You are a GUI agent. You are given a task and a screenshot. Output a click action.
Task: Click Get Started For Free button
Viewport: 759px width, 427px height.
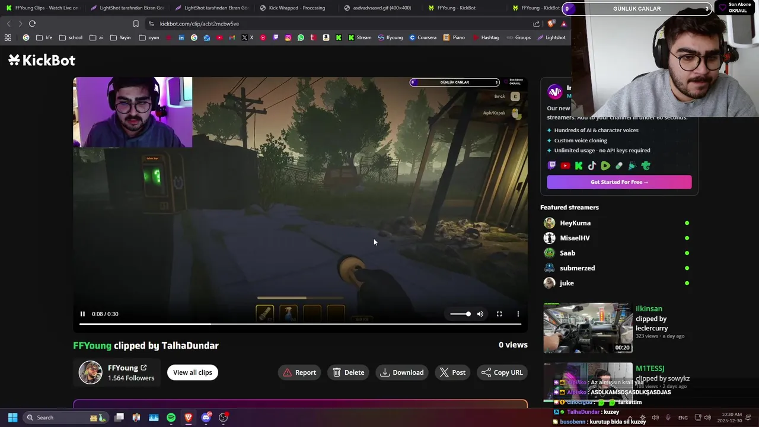coord(619,182)
